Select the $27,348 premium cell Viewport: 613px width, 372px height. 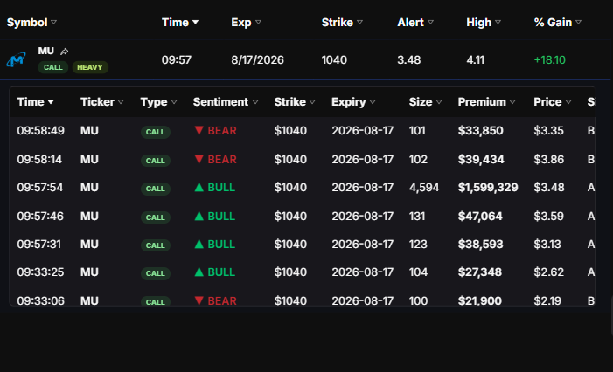480,272
